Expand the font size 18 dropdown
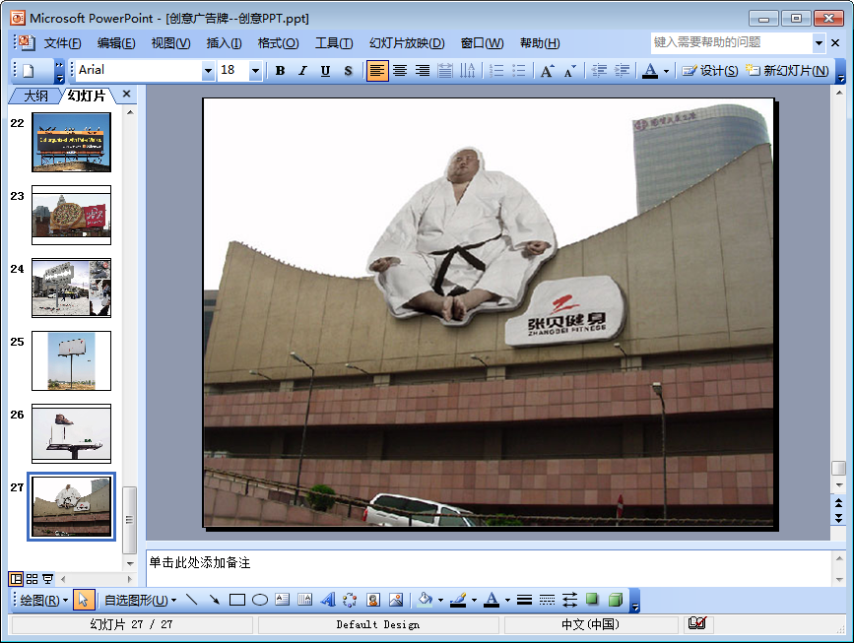This screenshot has width=854, height=643. pyautogui.click(x=256, y=71)
